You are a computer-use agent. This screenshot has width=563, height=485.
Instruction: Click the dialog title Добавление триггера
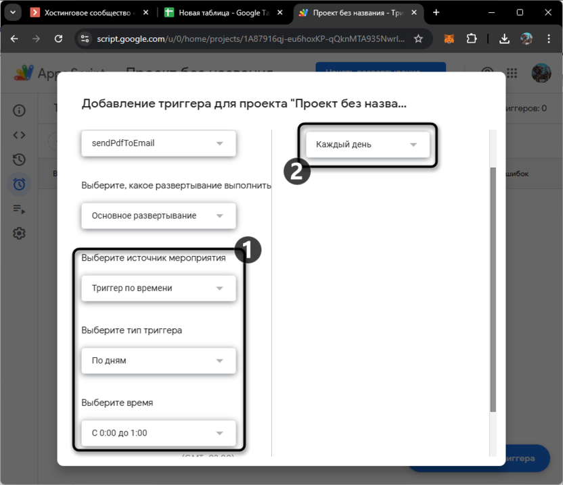(244, 103)
